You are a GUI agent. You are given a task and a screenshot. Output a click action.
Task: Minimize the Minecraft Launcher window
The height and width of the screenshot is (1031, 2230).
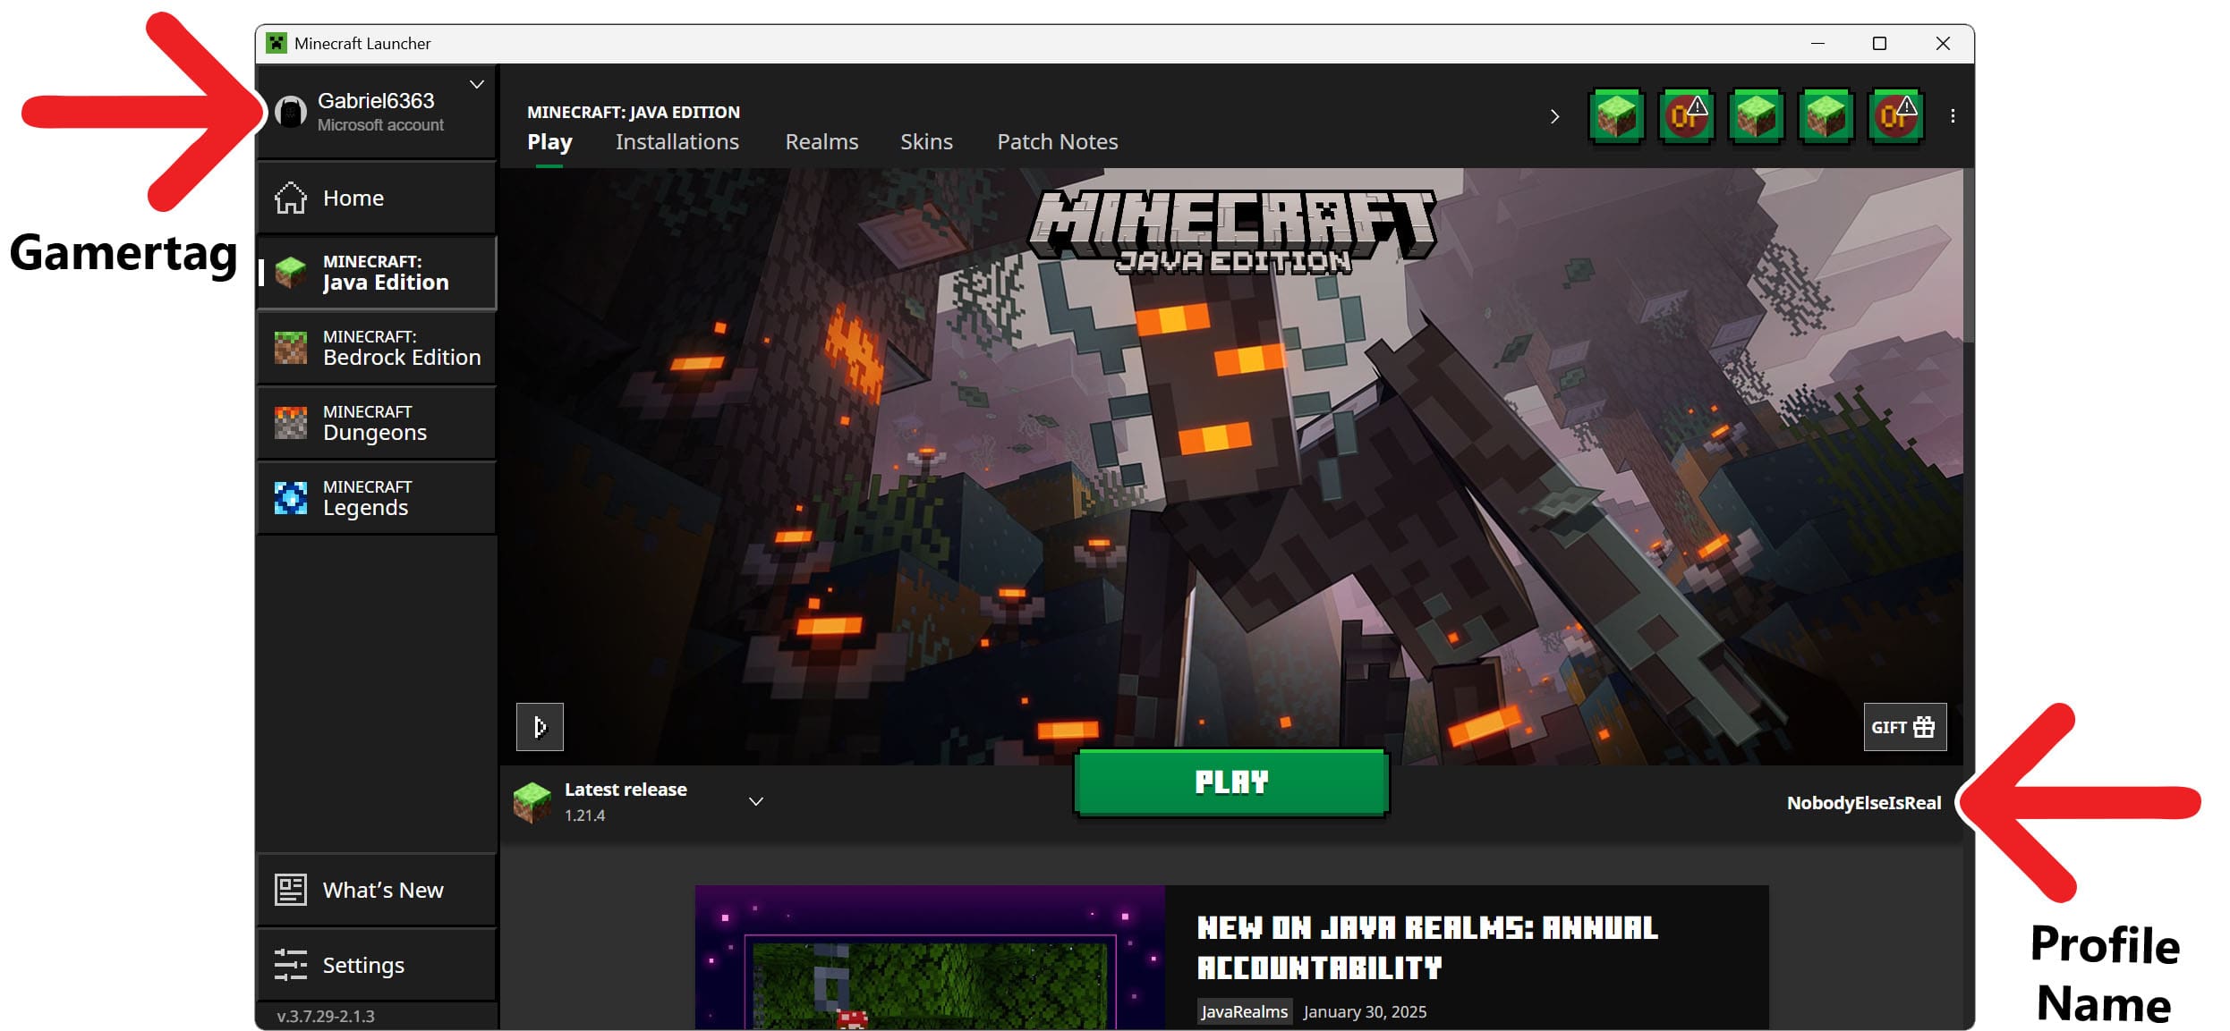[x=1817, y=43]
